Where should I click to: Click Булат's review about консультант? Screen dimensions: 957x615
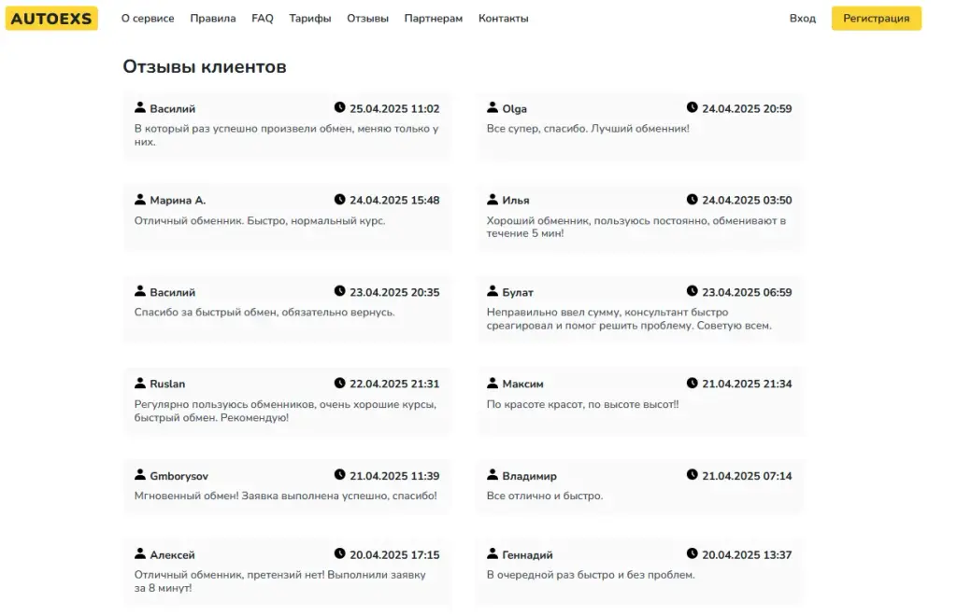coord(629,319)
